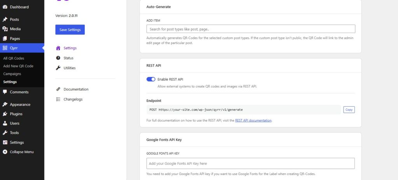This screenshot has width=398, height=180.
Task: Open the Campaigns submenu item
Action: pos(12,74)
